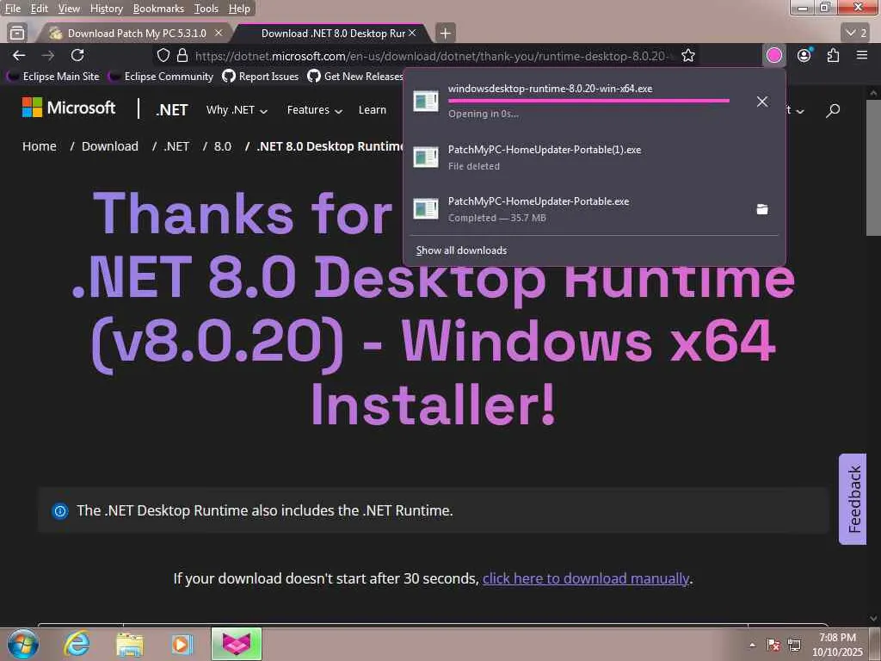Show PatchMyPC-HomeUpdater-Portable.exe in folder
881x661 pixels.
[762, 209]
